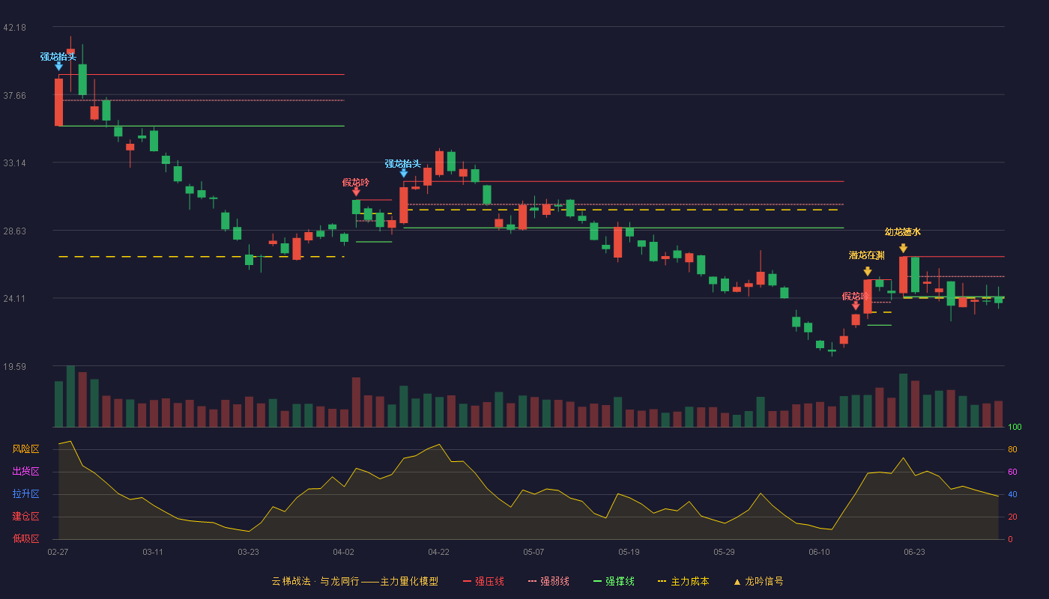1049x599 pixels.
Task: Select the 拉升区 zone label
Action: [x=26, y=494]
